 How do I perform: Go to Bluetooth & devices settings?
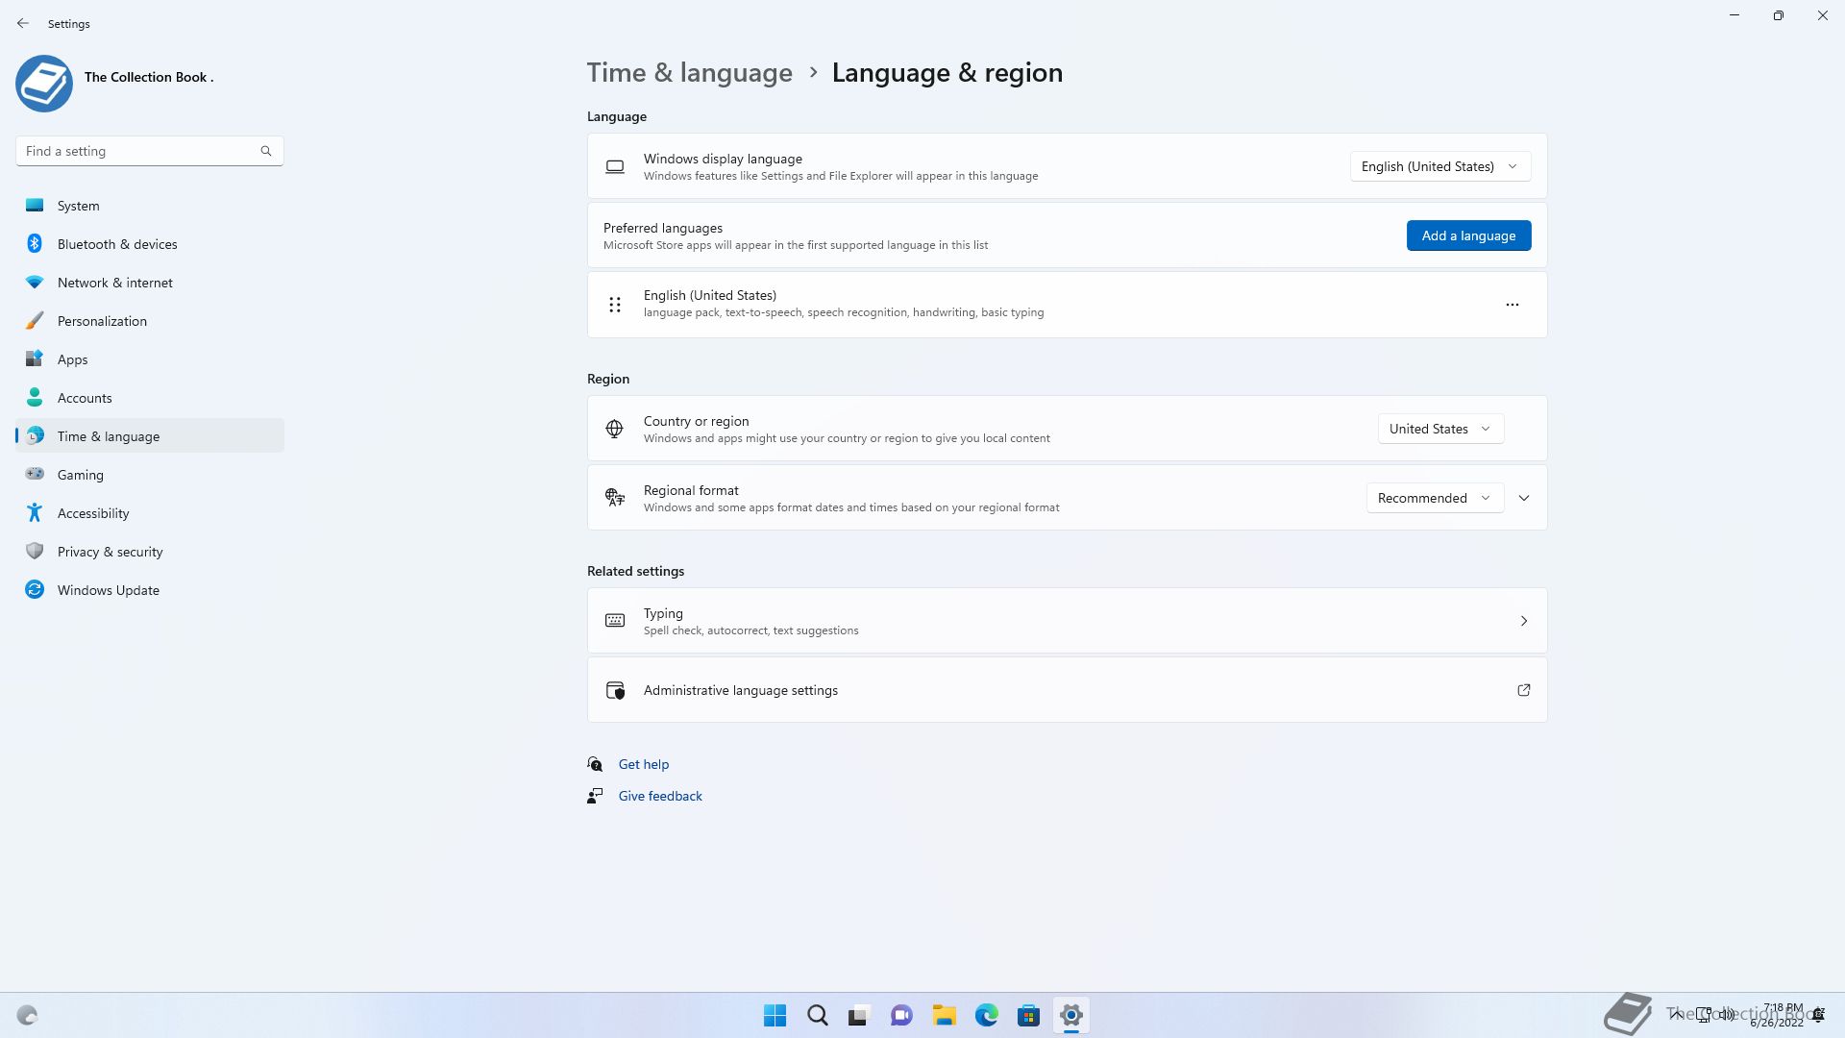click(x=117, y=244)
